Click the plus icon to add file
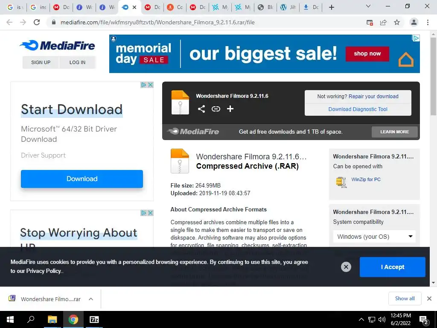The height and width of the screenshot is (328, 437). pyautogui.click(x=230, y=109)
